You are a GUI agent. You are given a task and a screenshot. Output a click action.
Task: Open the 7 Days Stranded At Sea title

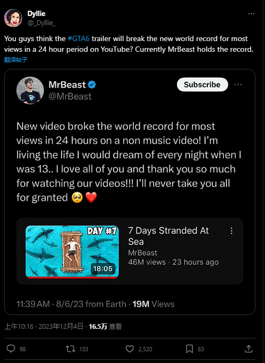[168, 236]
